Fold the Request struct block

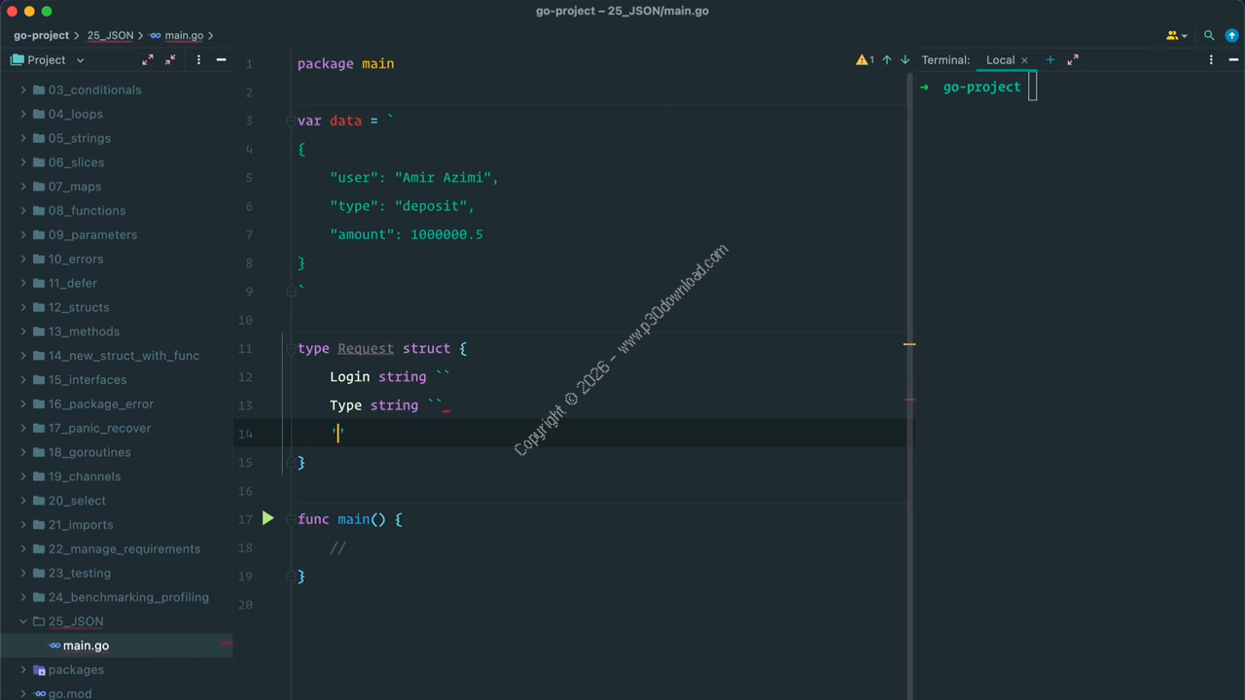coord(290,349)
